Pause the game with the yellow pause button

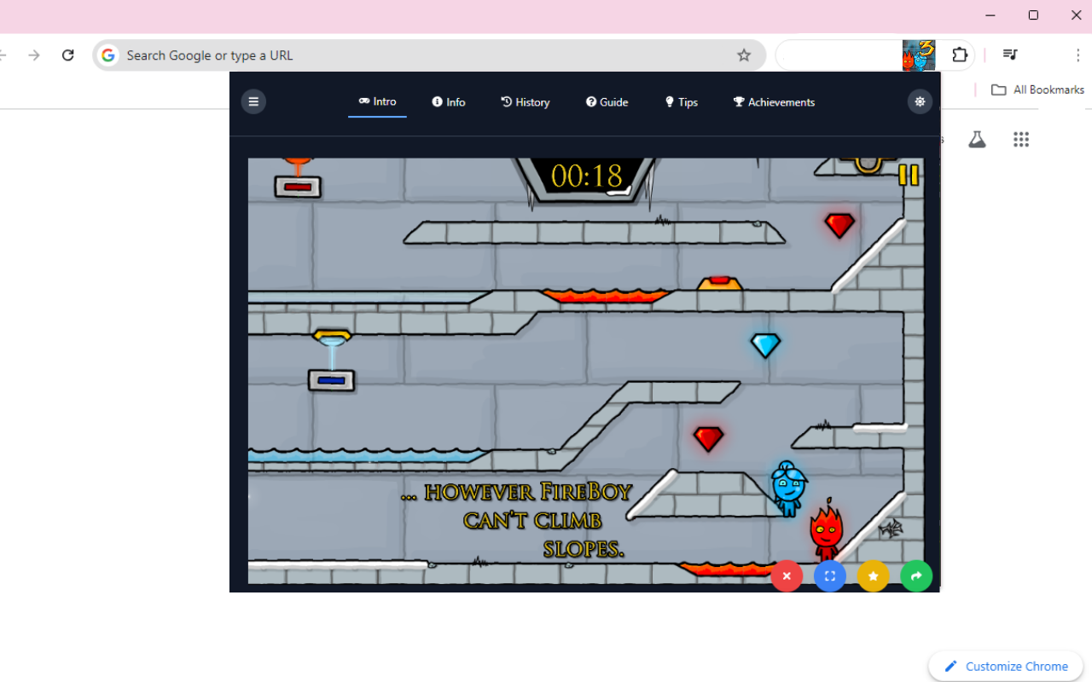click(908, 176)
